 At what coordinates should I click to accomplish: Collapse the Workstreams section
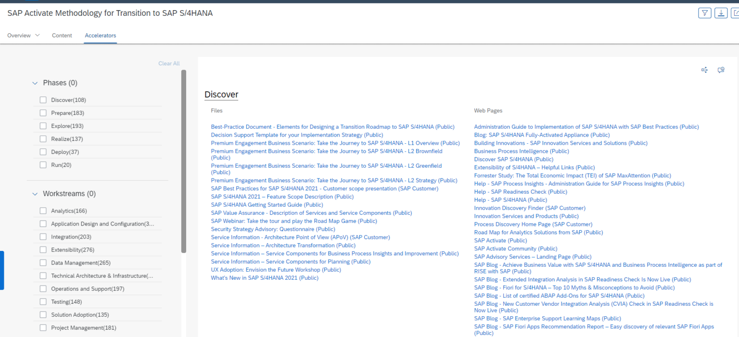[x=35, y=194]
